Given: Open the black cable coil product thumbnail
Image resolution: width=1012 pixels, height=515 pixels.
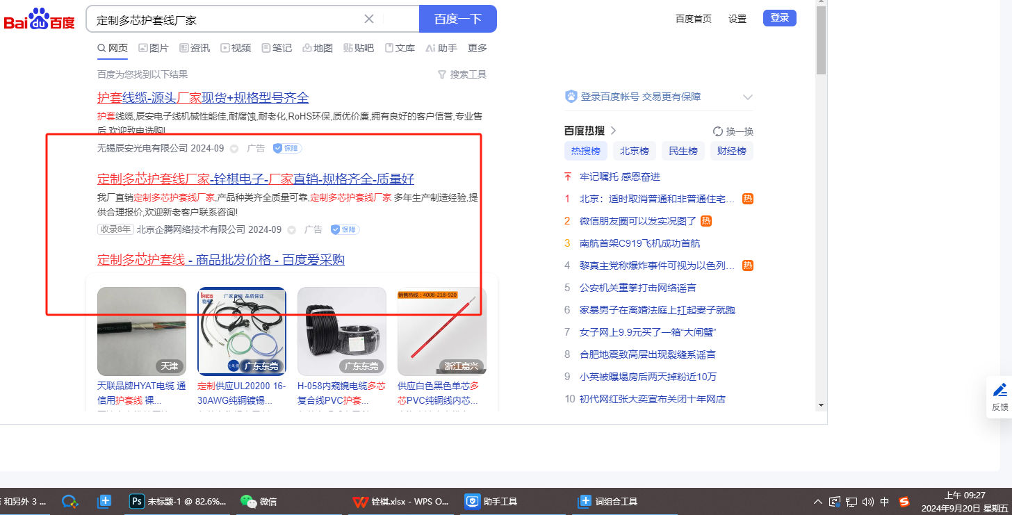Looking at the screenshot, I should click(342, 332).
